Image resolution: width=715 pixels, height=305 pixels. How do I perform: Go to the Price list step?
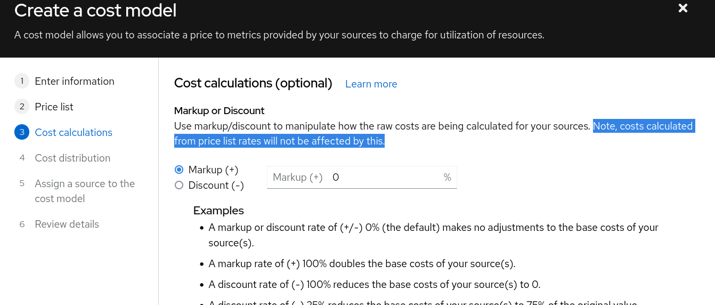click(x=54, y=107)
